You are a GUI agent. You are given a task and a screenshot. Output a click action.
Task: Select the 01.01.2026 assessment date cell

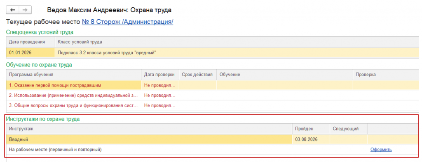[x=30, y=52]
